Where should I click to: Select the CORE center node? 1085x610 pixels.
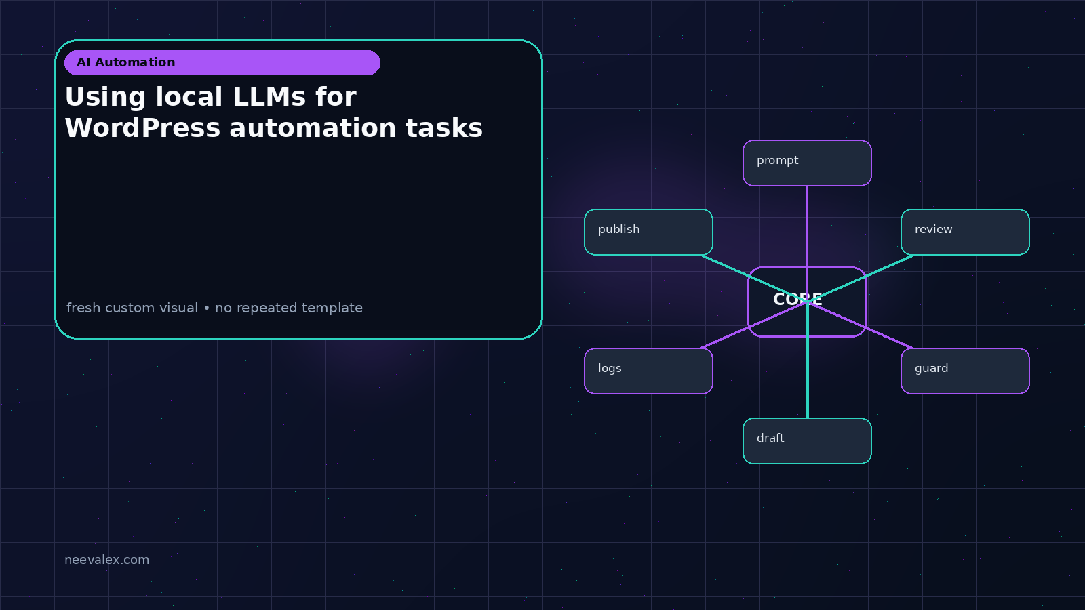click(807, 302)
